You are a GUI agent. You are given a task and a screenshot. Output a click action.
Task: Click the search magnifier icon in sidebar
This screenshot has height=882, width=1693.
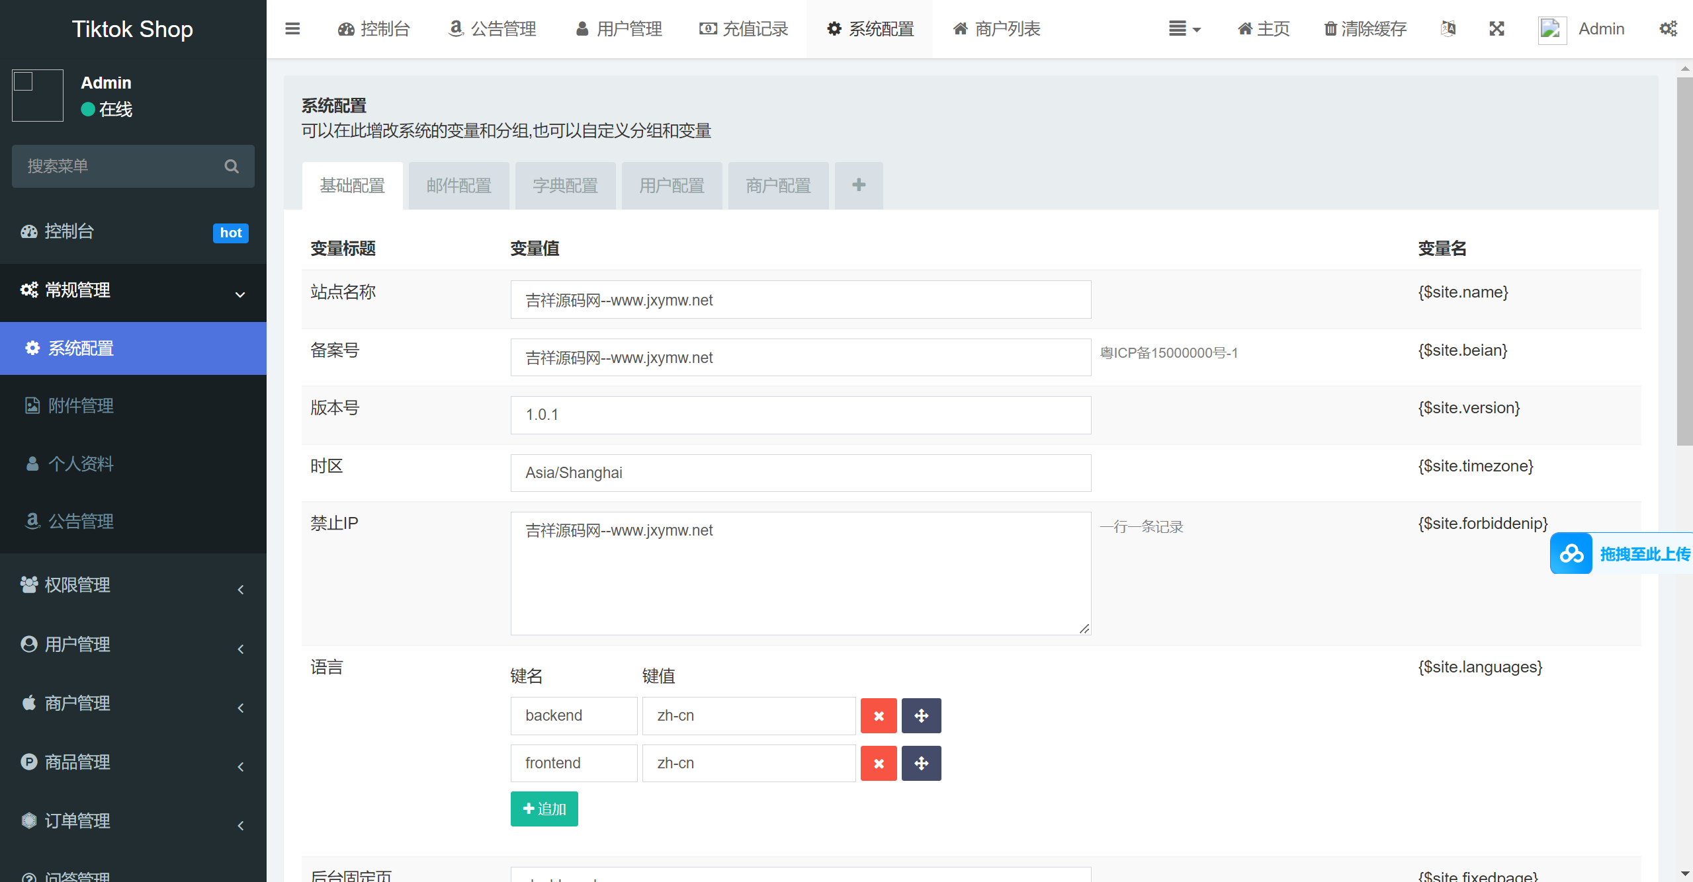click(x=232, y=166)
